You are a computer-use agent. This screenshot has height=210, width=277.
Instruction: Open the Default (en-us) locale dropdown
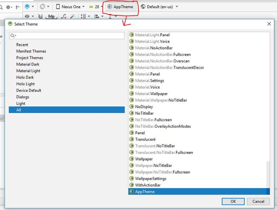(x=160, y=7)
